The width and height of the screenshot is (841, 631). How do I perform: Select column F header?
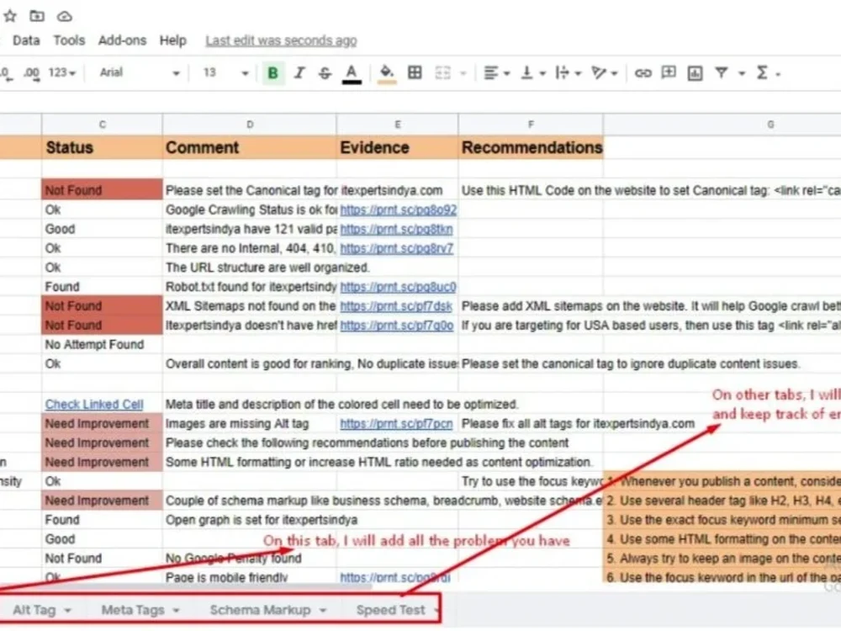pyautogui.click(x=531, y=125)
